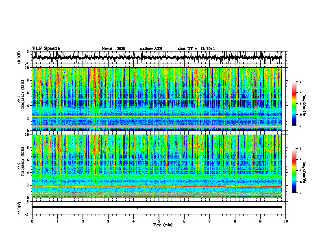Image resolution: width=322 pixels, height=248 pixels.
Task: Click time axis tick label "0"
Action: (x=32, y=221)
